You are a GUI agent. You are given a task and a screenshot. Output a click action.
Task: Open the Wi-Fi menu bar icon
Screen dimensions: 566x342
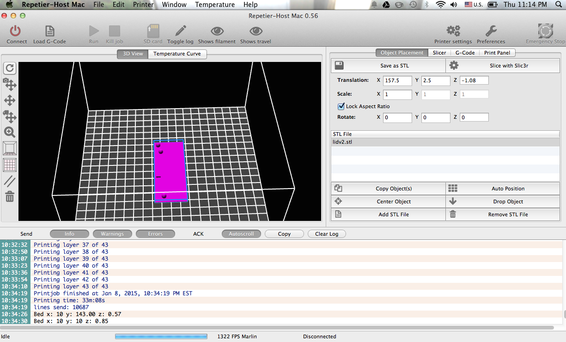click(440, 5)
